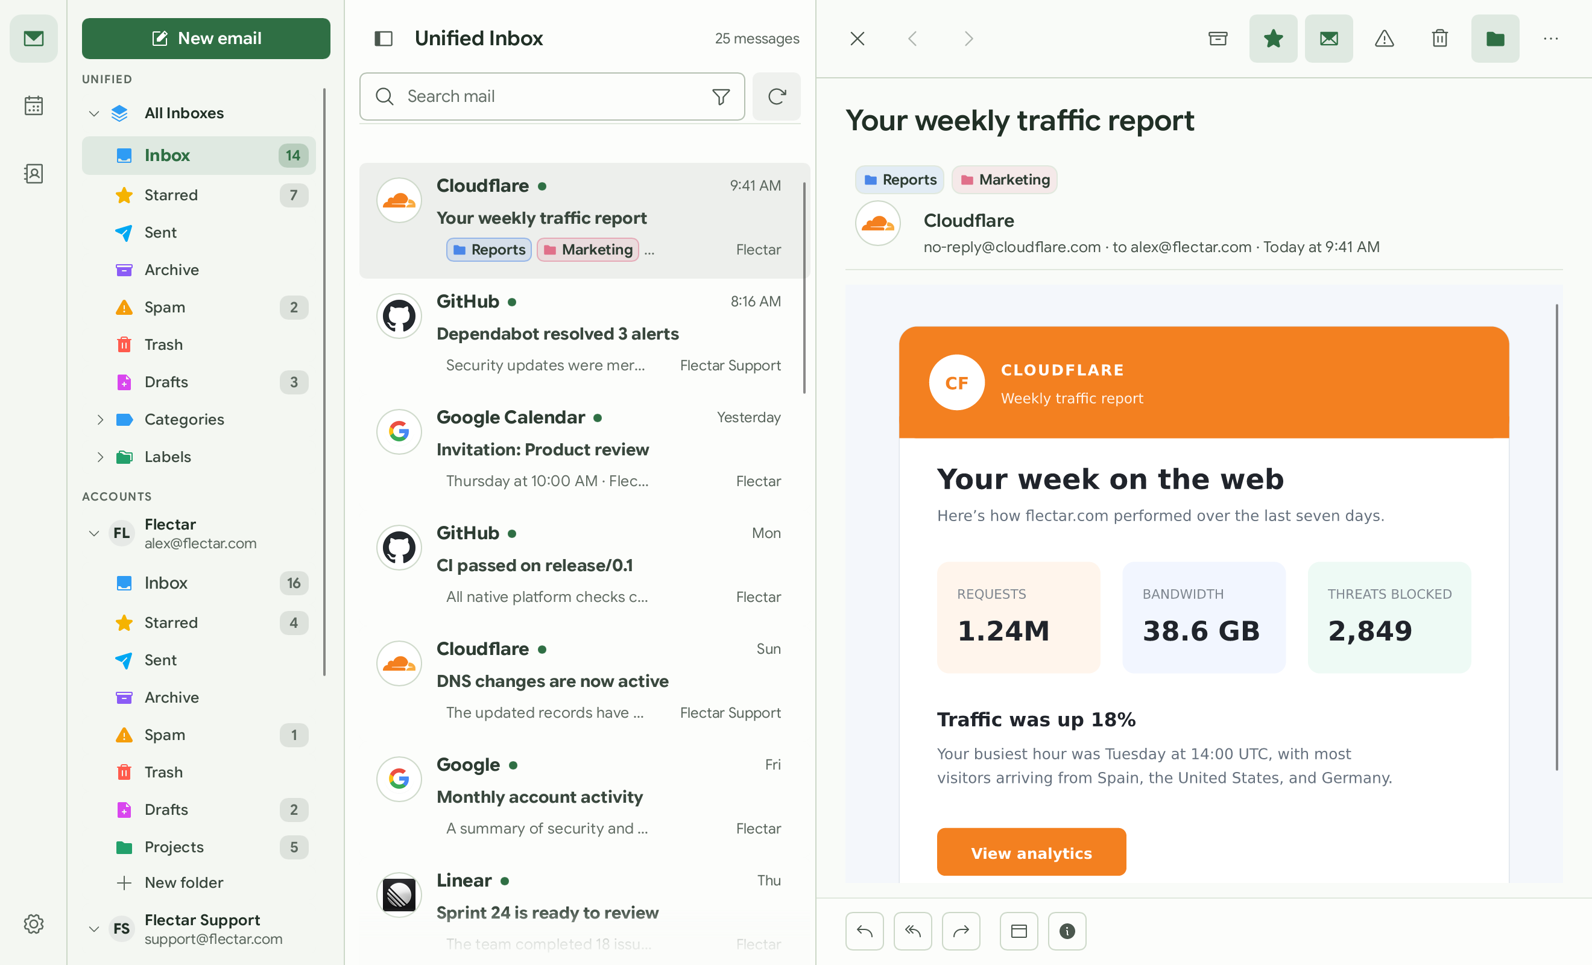This screenshot has width=1592, height=965.
Task: Mark this email as spam
Action: click(1385, 39)
